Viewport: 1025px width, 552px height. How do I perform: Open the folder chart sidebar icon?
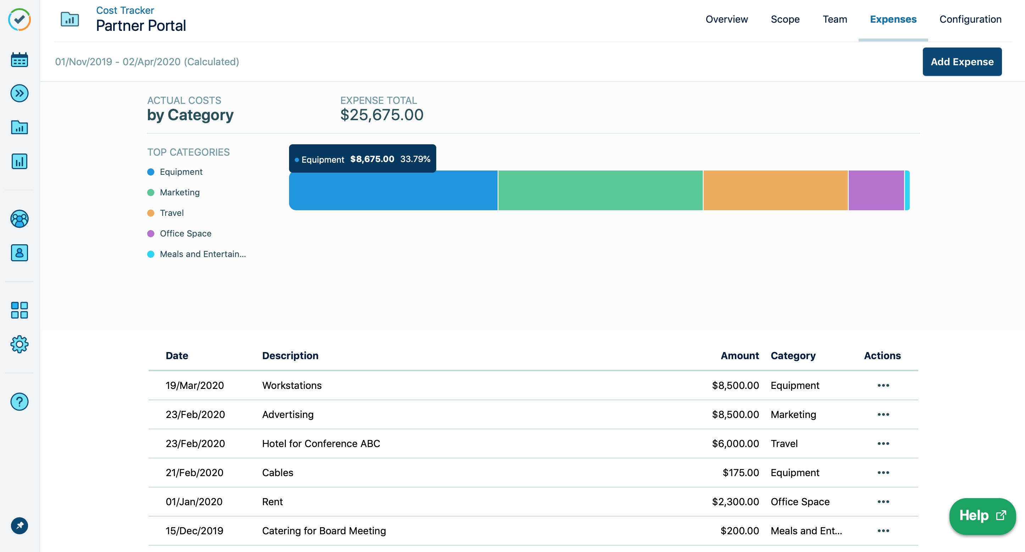click(x=19, y=127)
